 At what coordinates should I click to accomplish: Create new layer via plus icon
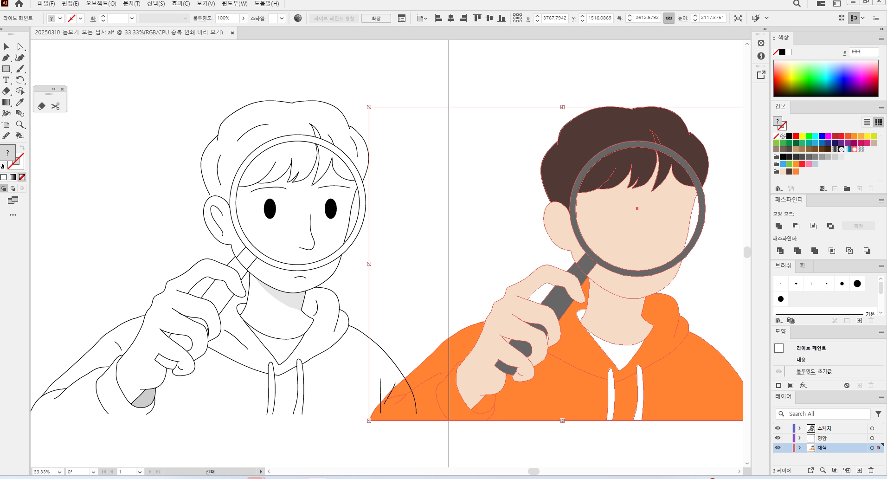click(859, 470)
